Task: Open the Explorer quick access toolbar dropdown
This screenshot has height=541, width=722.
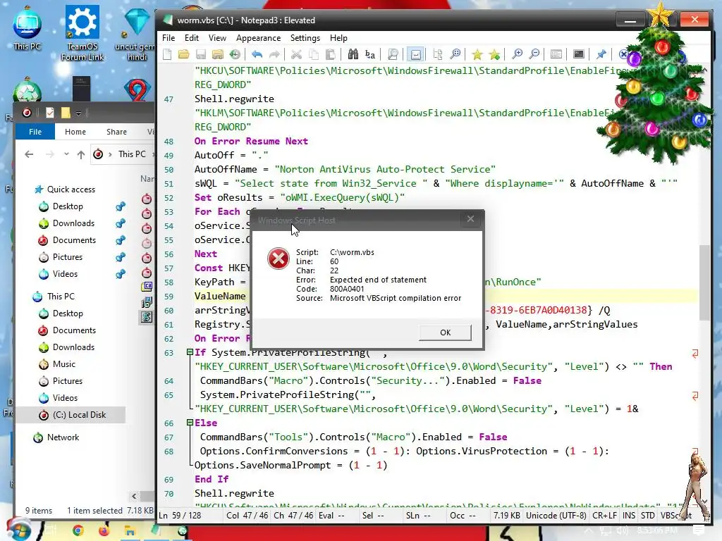Action: [79, 113]
